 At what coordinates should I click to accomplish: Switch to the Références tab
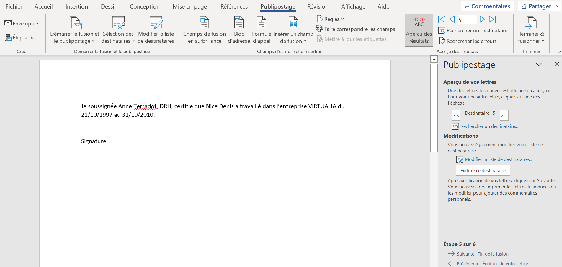coord(234,6)
